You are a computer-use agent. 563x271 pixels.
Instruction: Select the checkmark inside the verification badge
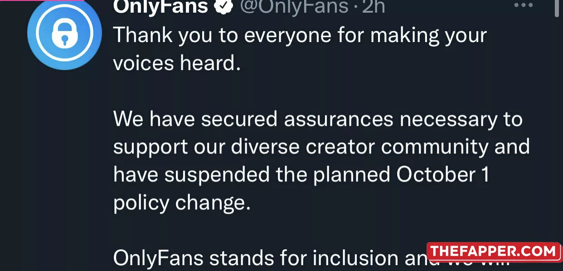223,6
